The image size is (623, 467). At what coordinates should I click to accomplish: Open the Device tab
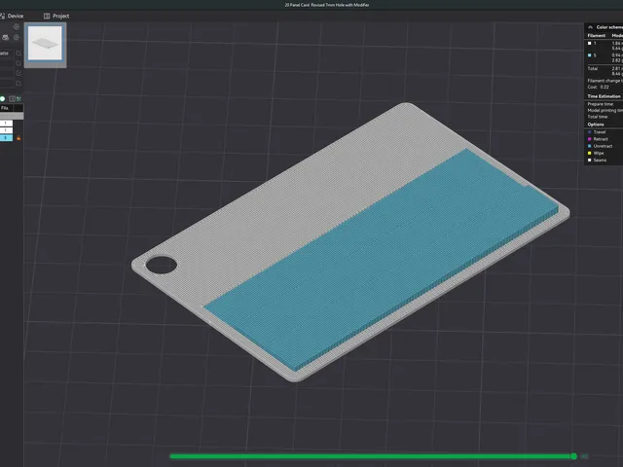pyautogui.click(x=11, y=16)
